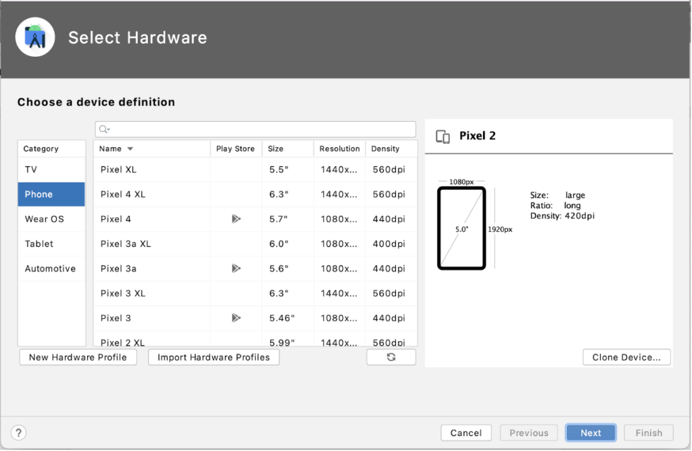The width and height of the screenshot is (692, 451).
Task: Click the search magnifier icon
Action: click(103, 129)
